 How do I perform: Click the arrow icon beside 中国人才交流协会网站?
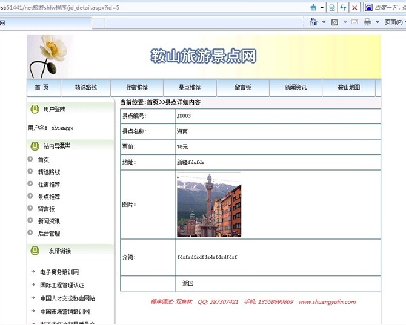[x=33, y=298]
